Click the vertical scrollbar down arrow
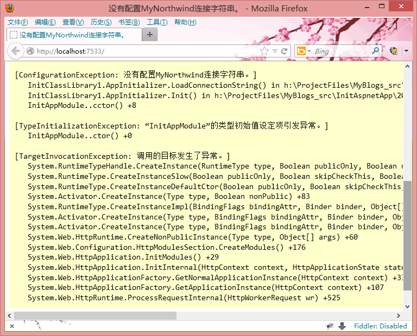Viewport: 417px width, 336px height. (x=407, y=307)
